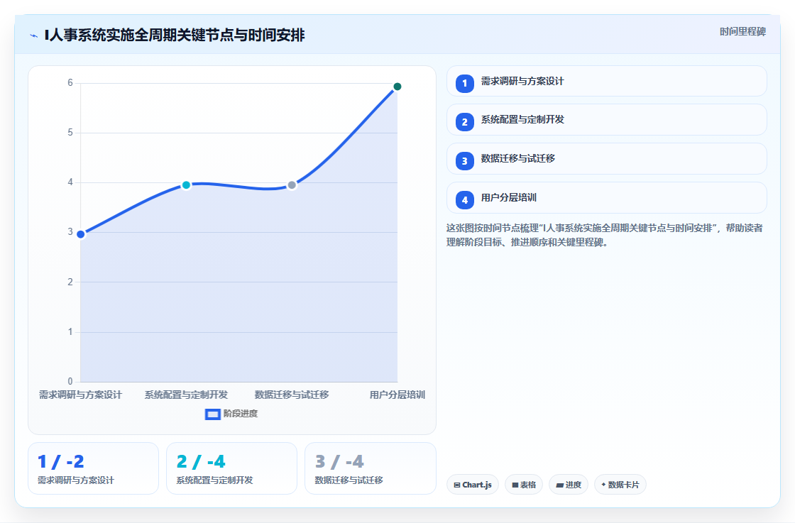
Task: Click the y-axis value 0
Action: 70,381
